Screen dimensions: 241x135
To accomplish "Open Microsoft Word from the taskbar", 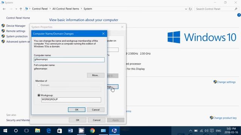I will (x=70, y=130).
